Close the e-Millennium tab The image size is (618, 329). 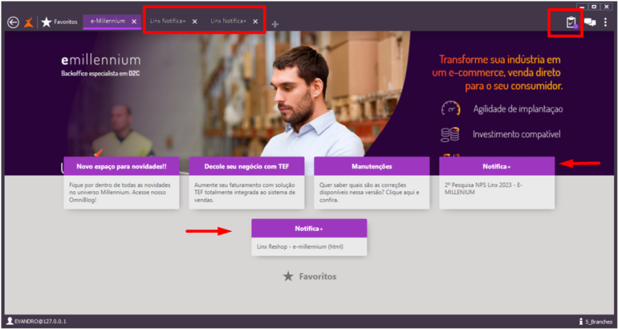pos(134,22)
